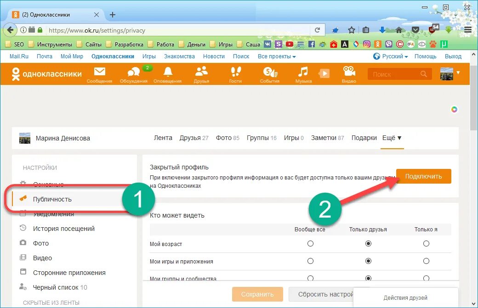Click the Instagram bookmark icon
Screen dimensions: 478x308
(x=367, y=44)
